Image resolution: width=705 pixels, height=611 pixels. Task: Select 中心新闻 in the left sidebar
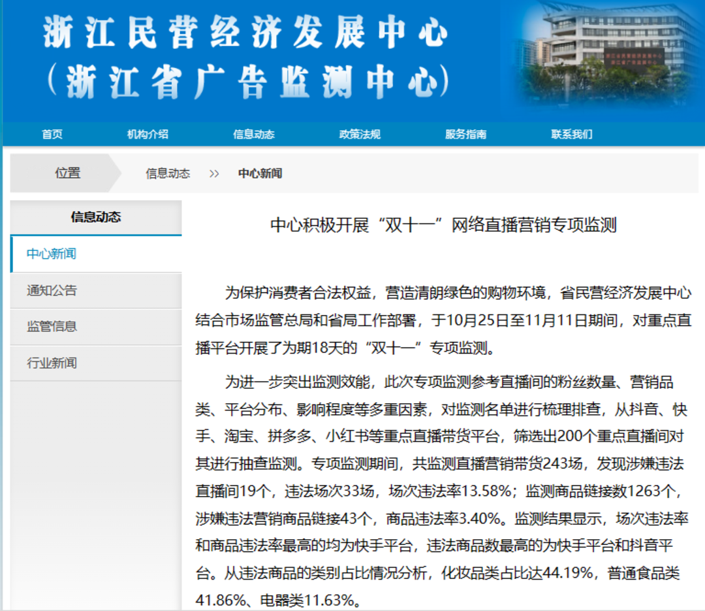pos(96,254)
